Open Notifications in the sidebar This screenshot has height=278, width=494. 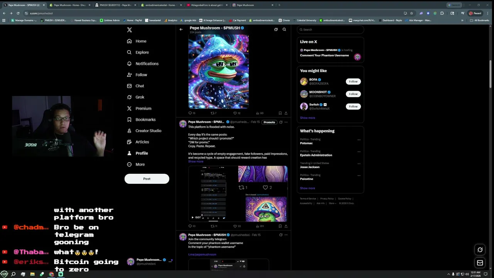pos(143,63)
